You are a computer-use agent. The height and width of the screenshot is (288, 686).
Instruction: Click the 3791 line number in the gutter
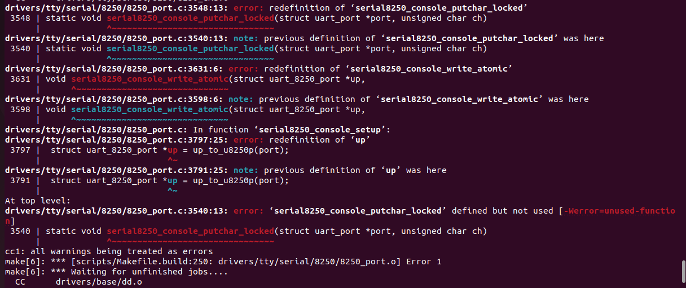pos(20,180)
